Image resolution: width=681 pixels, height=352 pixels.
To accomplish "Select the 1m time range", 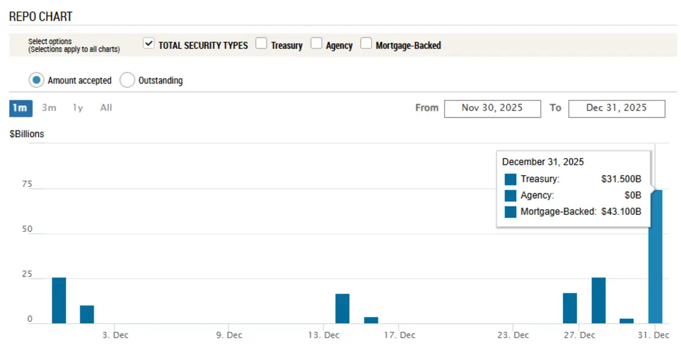I will click(20, 108).
